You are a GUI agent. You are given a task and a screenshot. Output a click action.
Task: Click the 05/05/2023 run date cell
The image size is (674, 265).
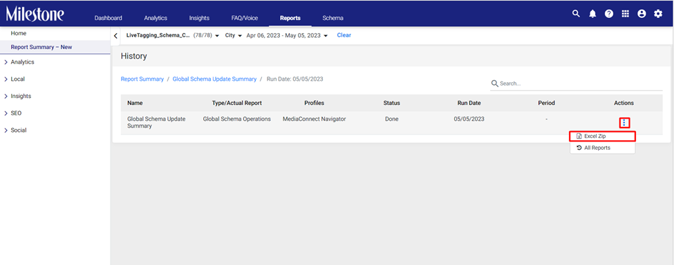[469, 119]
